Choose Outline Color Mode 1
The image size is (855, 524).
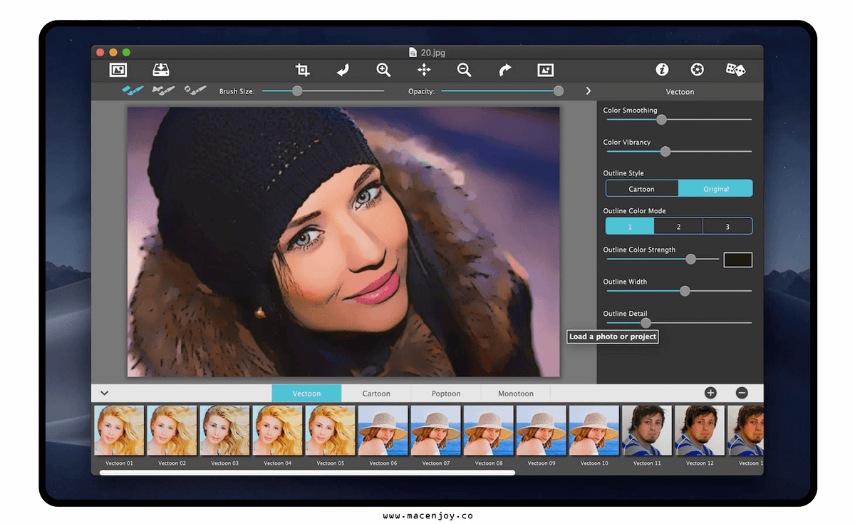tap(630, 226)
